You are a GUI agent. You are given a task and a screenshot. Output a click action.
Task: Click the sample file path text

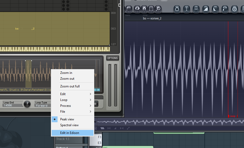pyautogui.click(x=25, y=90)
